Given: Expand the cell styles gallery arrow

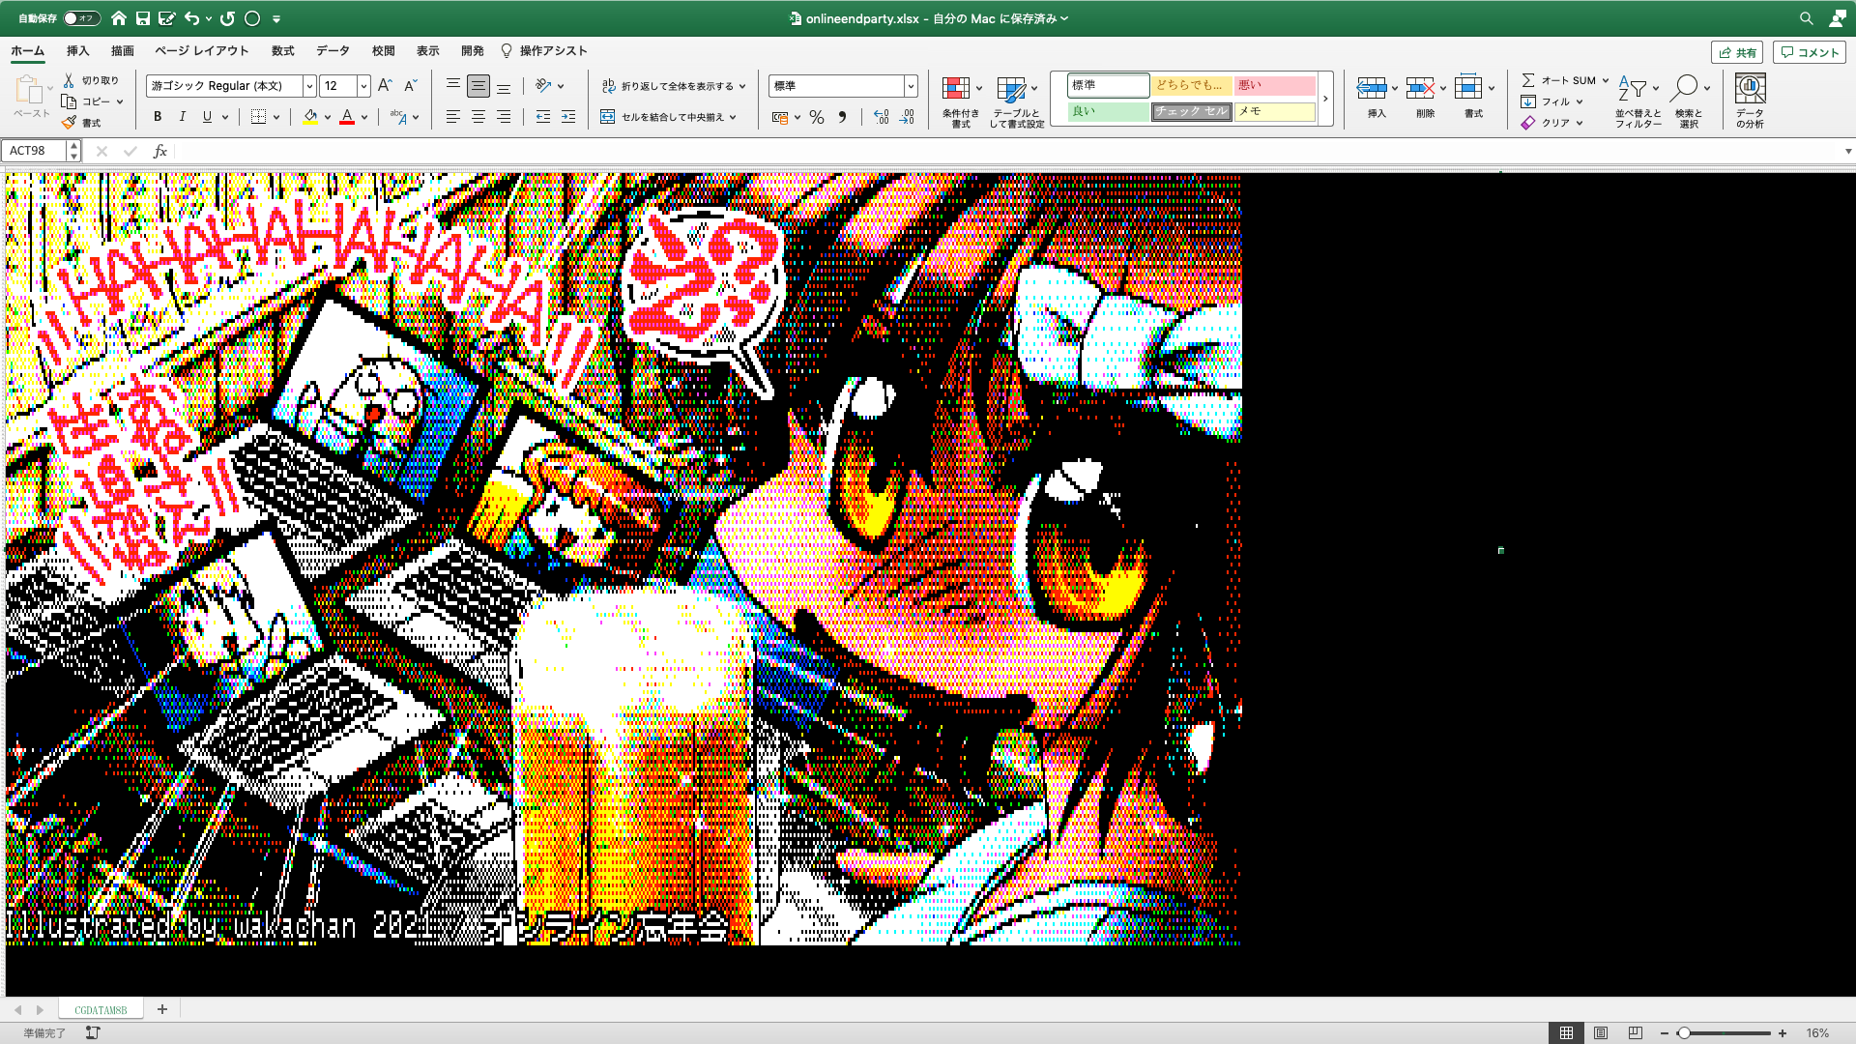Looking at the screenshot, I should (1325, 98).
